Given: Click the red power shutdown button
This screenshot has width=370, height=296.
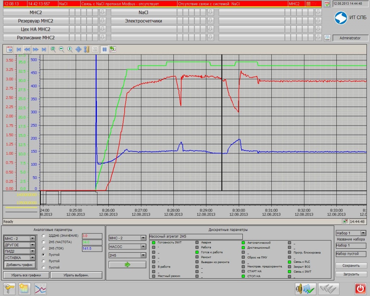Looking at the screenshot, I should point(361,288).
